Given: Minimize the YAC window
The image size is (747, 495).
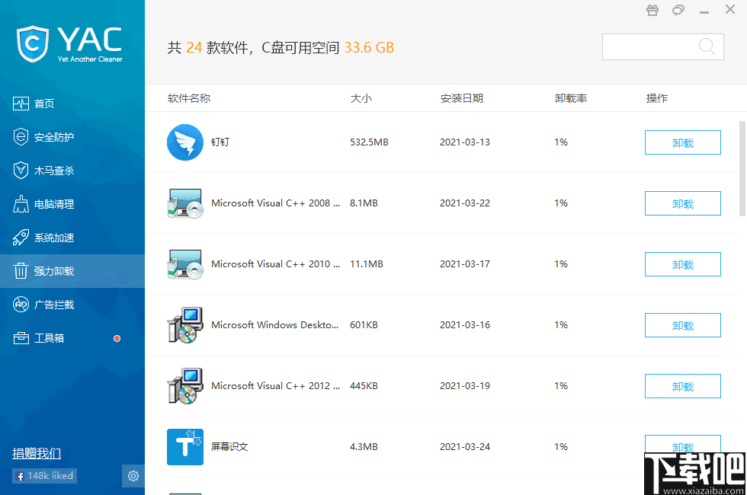Looking at the screenshot, I should 704,11.
